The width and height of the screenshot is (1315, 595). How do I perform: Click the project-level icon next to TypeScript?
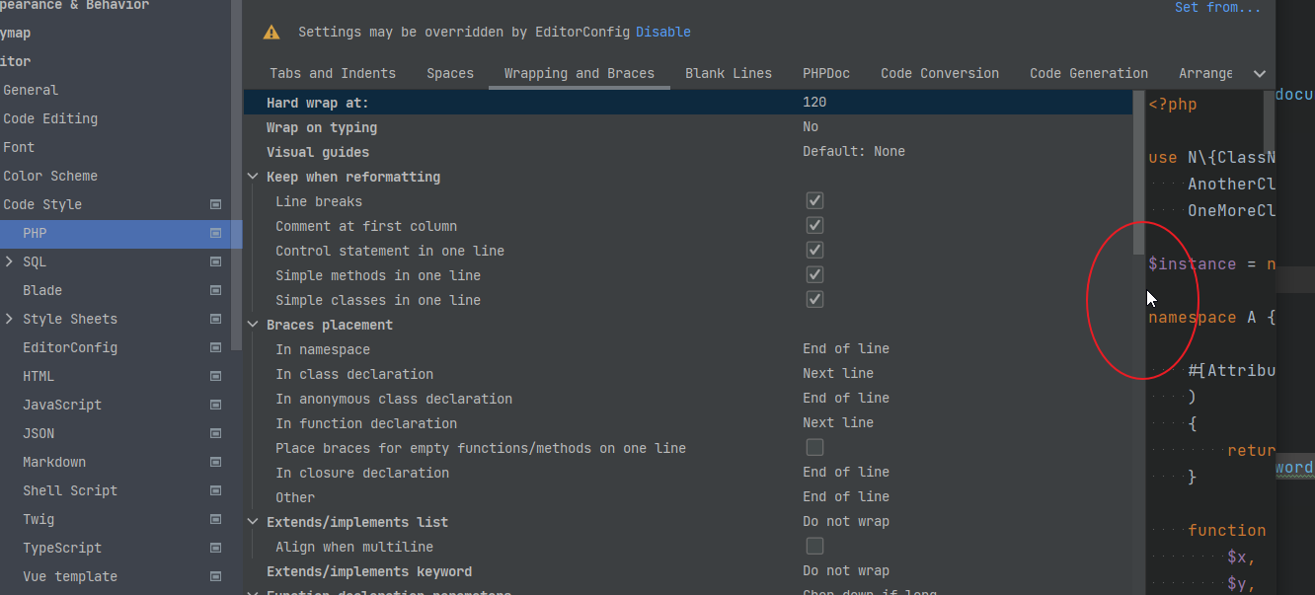(x=215, y=548)
